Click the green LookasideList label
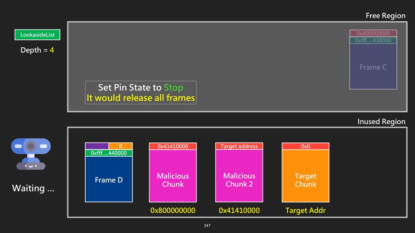 (x=37, y=35)
